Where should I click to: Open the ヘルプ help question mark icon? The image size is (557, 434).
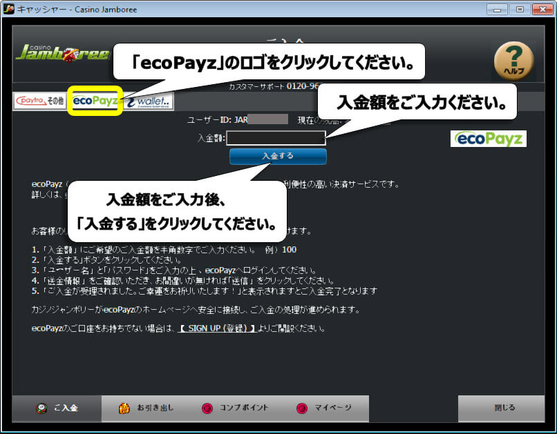tap(513, 60)
